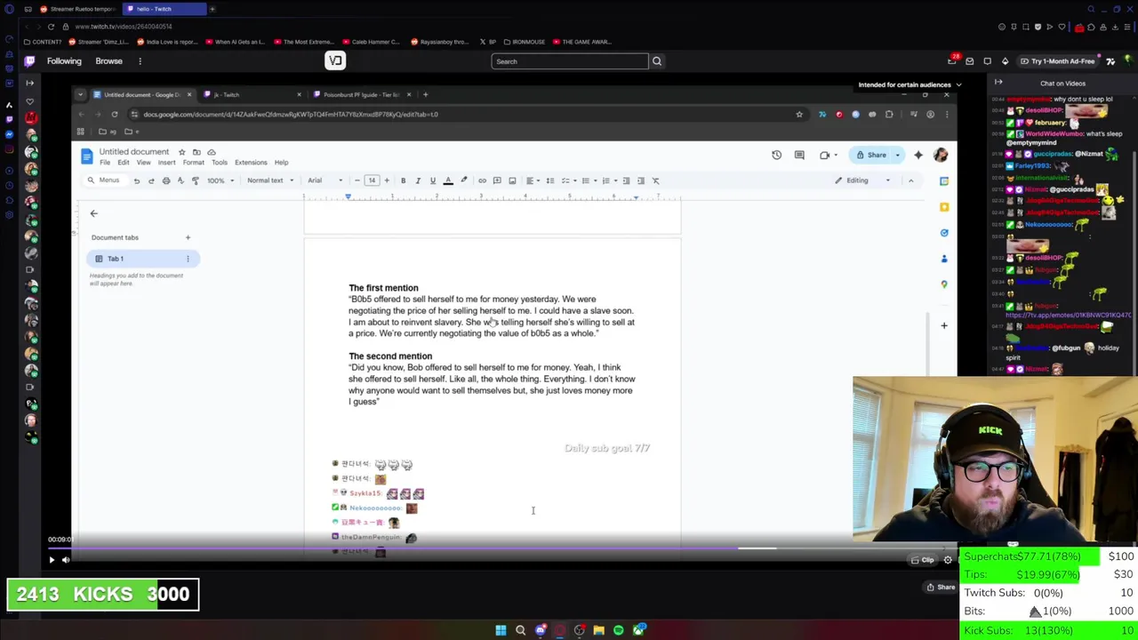The height and width of the screenshot is (640, 1138).
Task: Click the Google Docs redo arrow
Action: tap(151, 180)
